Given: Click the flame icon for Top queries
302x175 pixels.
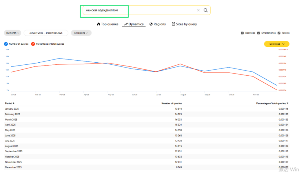Looking at the screenshot, I should (x=99, y=24).
